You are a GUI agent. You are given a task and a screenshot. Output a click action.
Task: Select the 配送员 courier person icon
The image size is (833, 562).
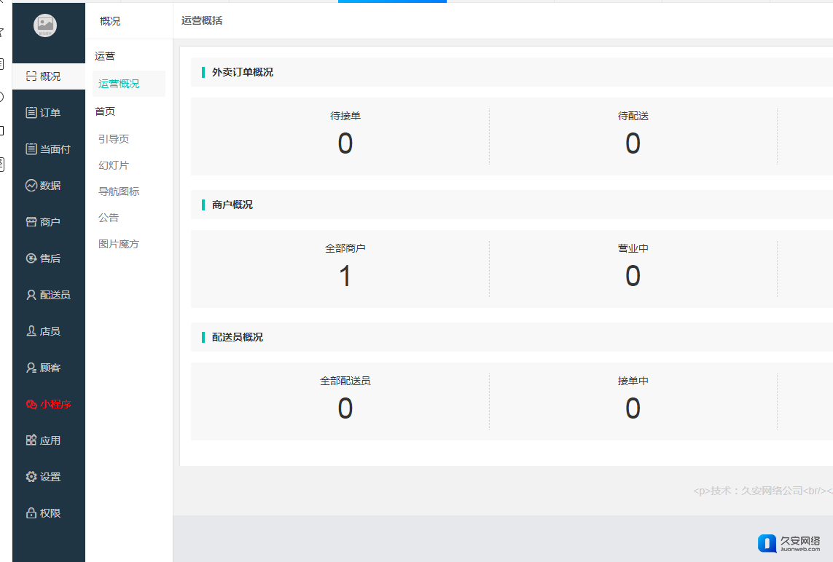[x=31, y=295]
